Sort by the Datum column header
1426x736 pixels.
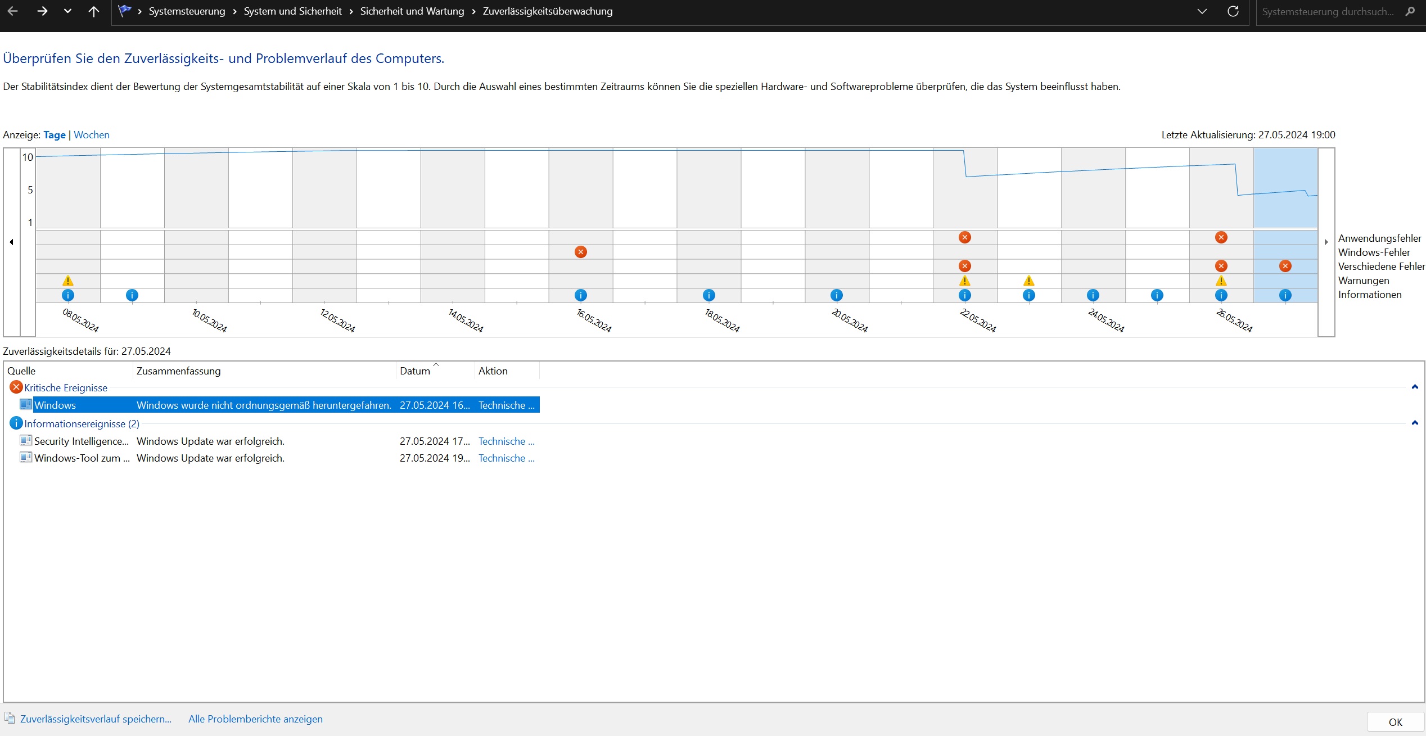(436, 371)
